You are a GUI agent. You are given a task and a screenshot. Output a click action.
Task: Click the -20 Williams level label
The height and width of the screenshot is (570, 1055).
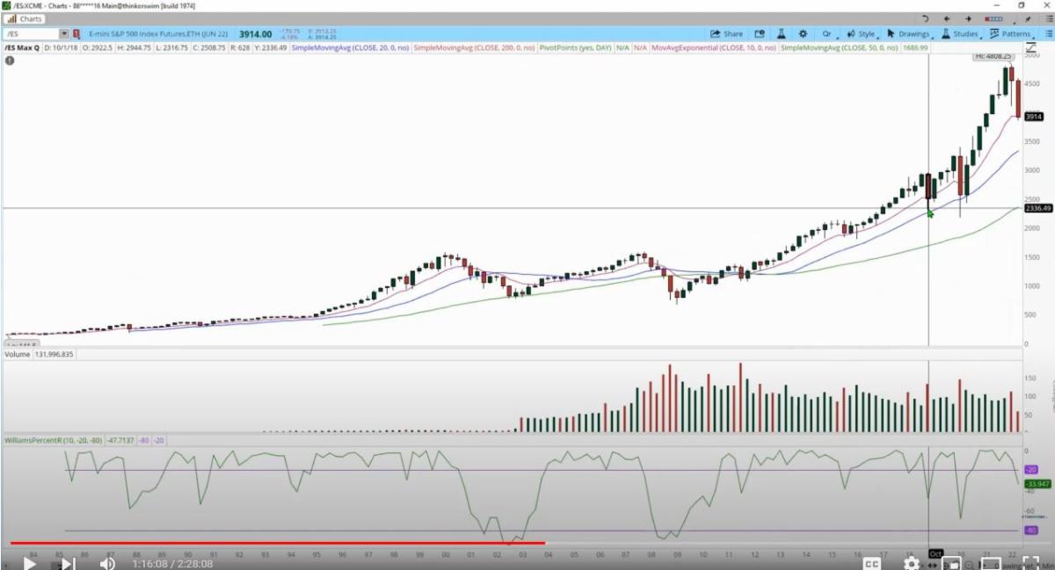click(x=1031, y=470)
